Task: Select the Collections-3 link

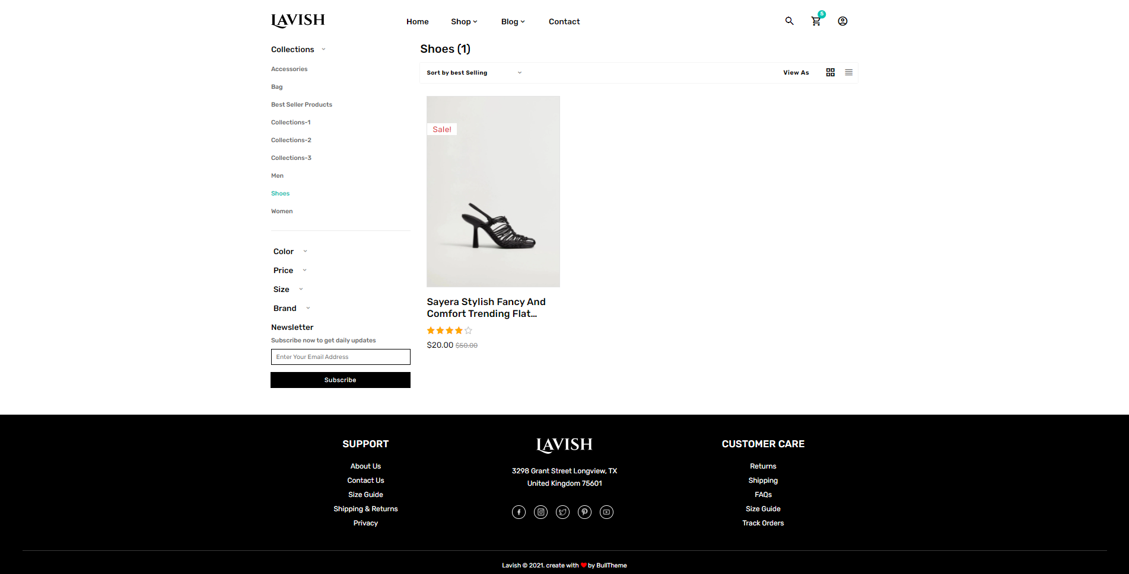Action: coord(291,158)
